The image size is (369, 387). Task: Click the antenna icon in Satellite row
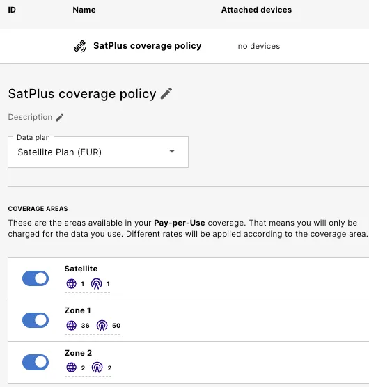[97, 283]
